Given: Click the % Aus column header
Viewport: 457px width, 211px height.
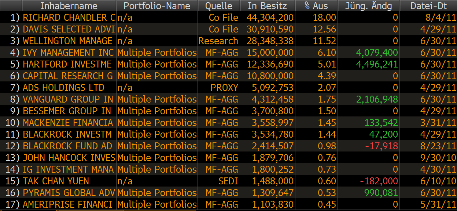Looking at the screenshot, I should tap(316, 6).
